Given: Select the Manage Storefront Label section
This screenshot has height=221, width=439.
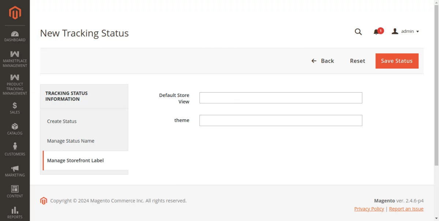Looking at the screenshot, I should [x=75, y=160].
